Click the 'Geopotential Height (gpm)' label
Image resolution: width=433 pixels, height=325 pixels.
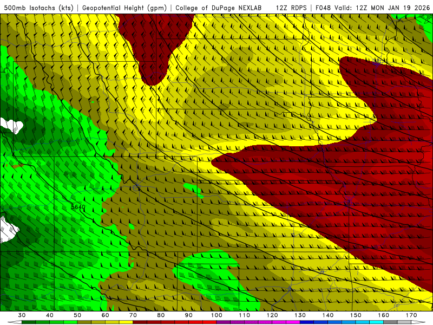tap(124, 8)
